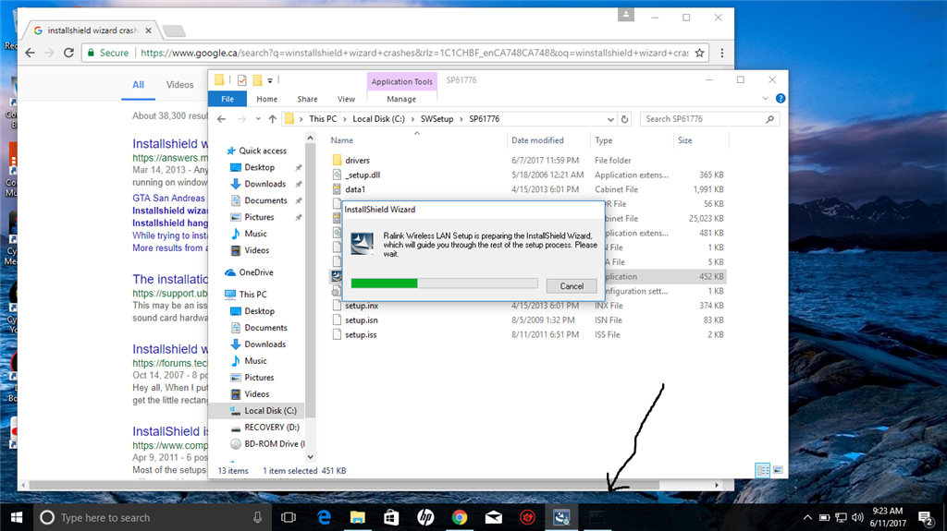
Task: Go up one folder level in Explorer
Action: 273,119
